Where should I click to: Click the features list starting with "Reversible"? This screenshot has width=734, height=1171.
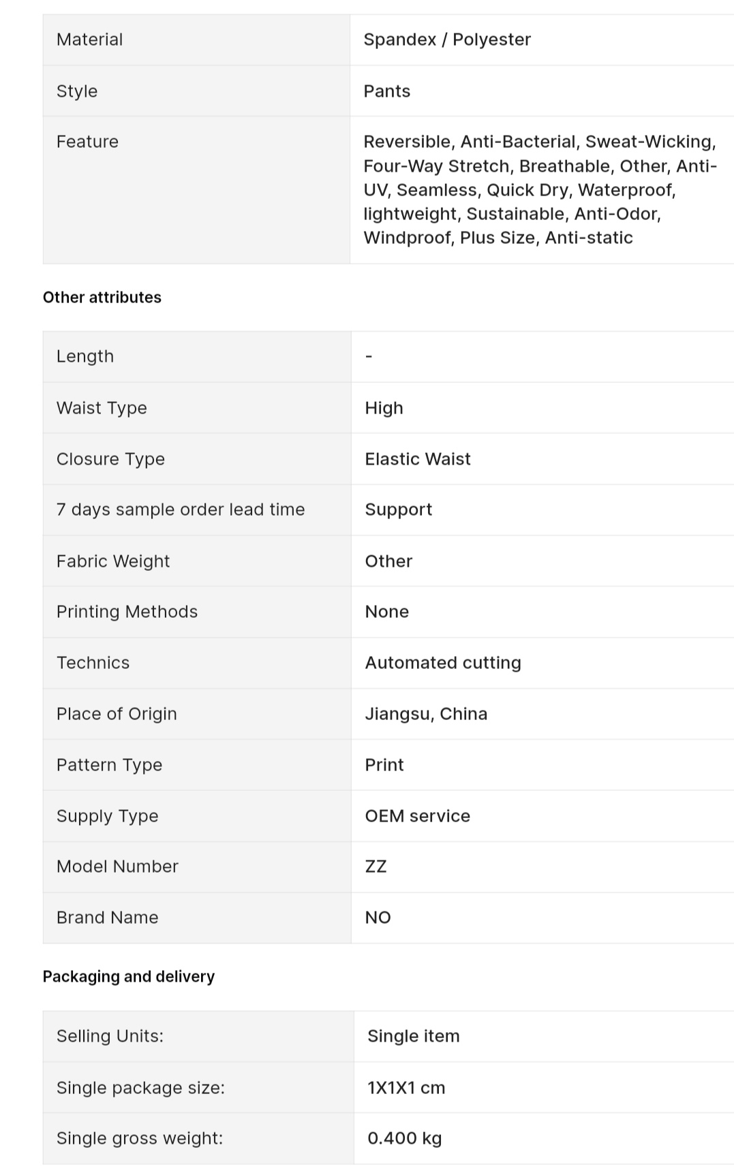pos(540,189)
